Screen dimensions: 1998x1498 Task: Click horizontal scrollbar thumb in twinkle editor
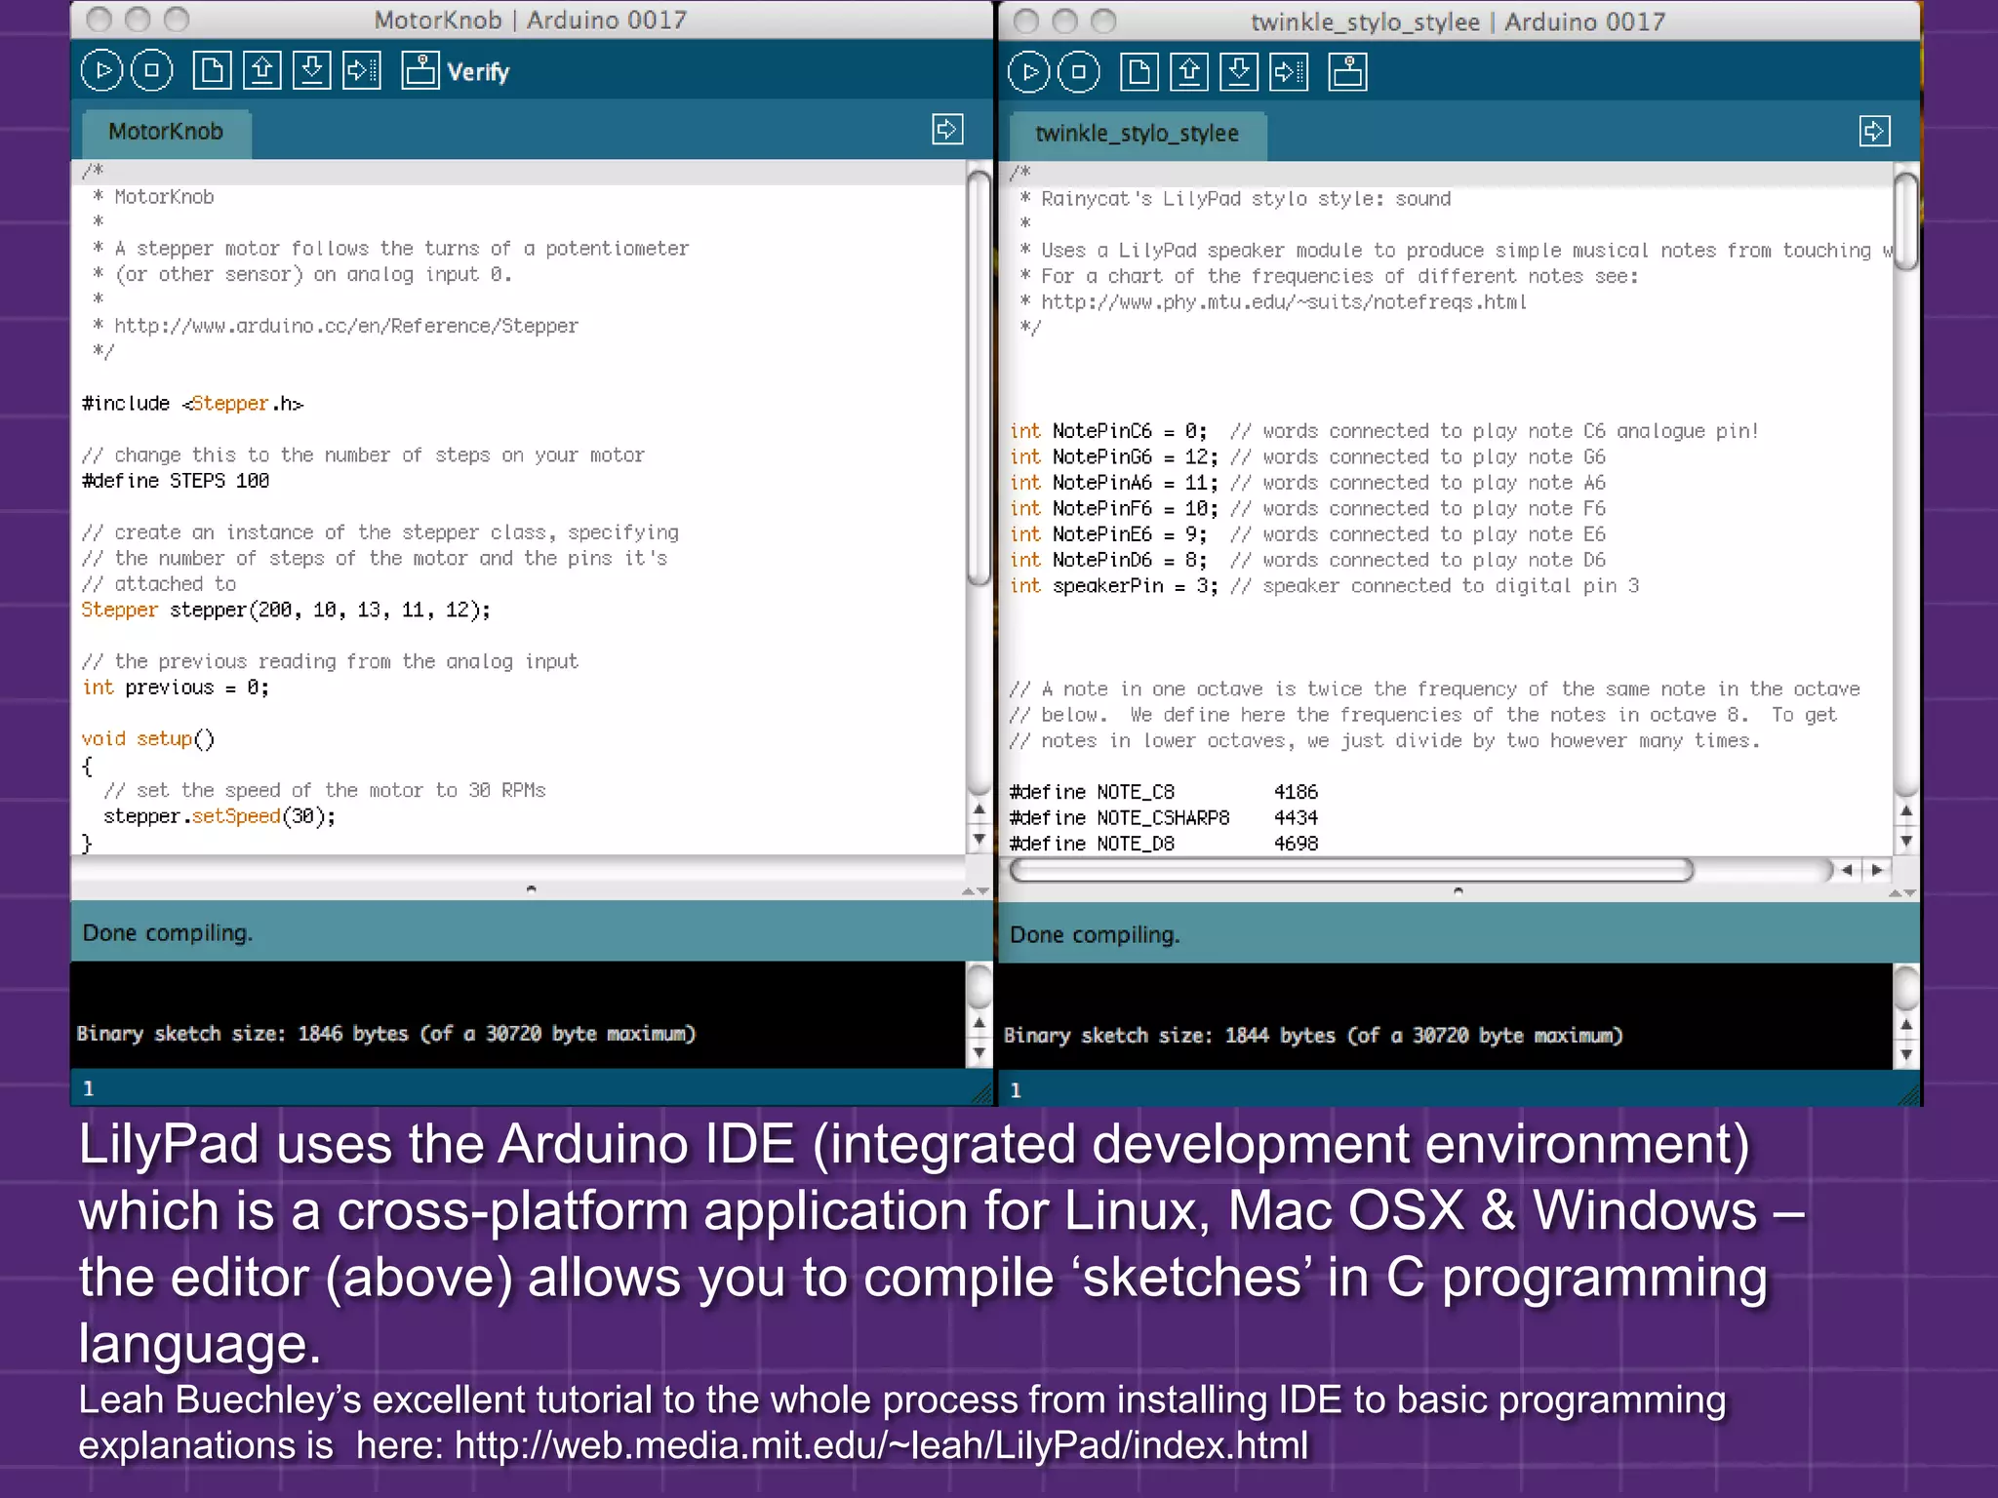pyautogui.click(x=1351, y=870)
